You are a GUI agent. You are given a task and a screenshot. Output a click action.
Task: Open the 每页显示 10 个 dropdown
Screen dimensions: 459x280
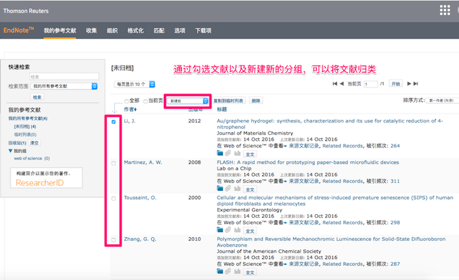[135, 84]
